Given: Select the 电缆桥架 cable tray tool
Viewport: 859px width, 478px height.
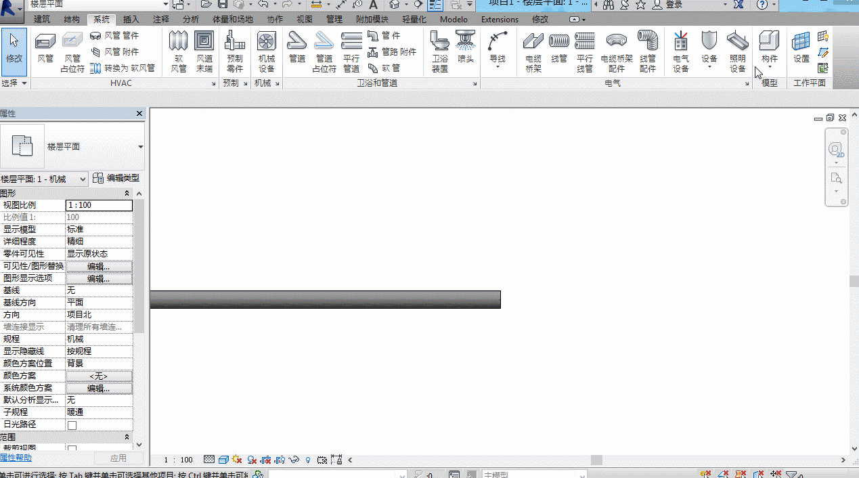Looking at the screenshot, I should click(x=533, y=53).
